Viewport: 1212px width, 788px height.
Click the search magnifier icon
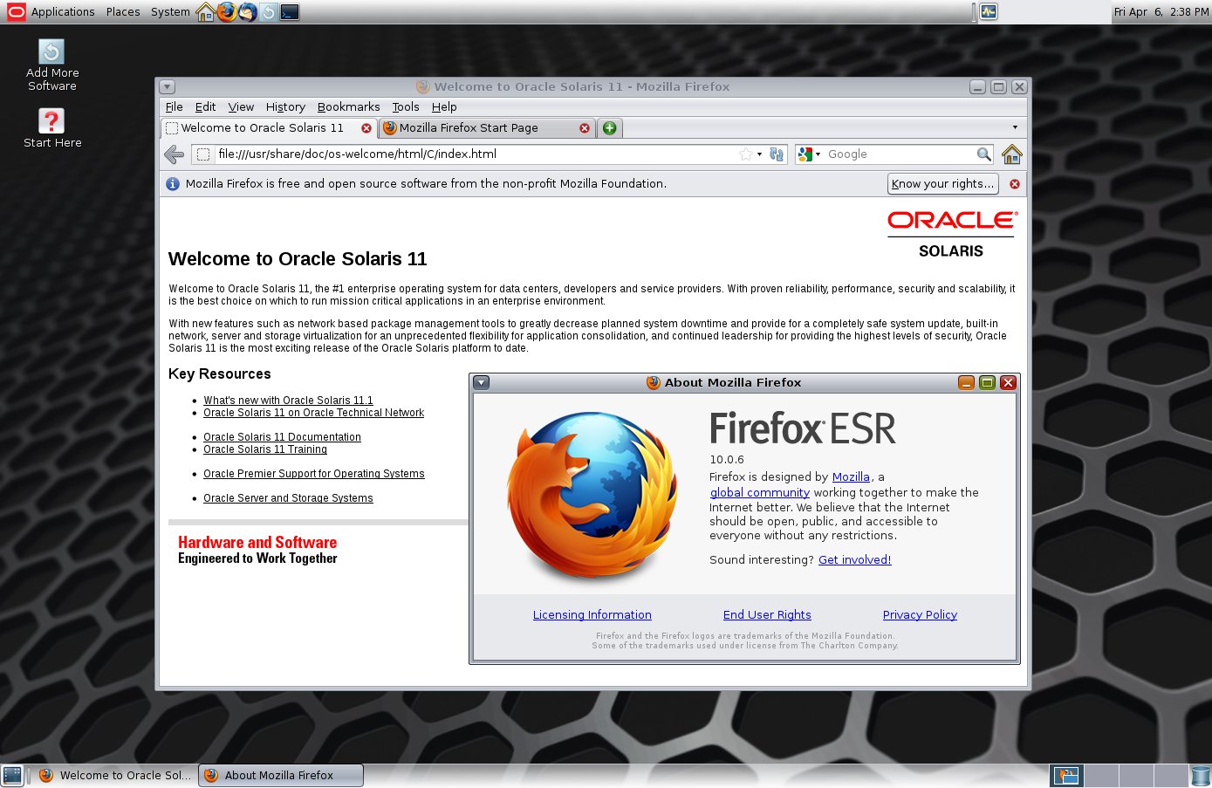tap(984, 154)
